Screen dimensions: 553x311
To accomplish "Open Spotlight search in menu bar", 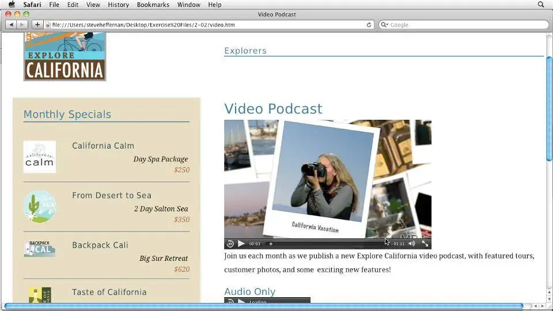I will pos(541,5).
